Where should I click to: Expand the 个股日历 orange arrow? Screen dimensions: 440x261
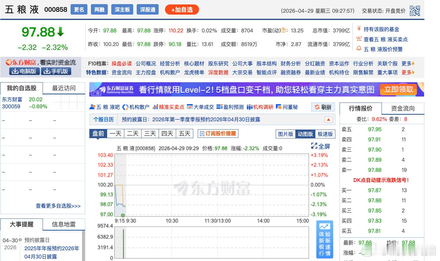pos(328,120)
